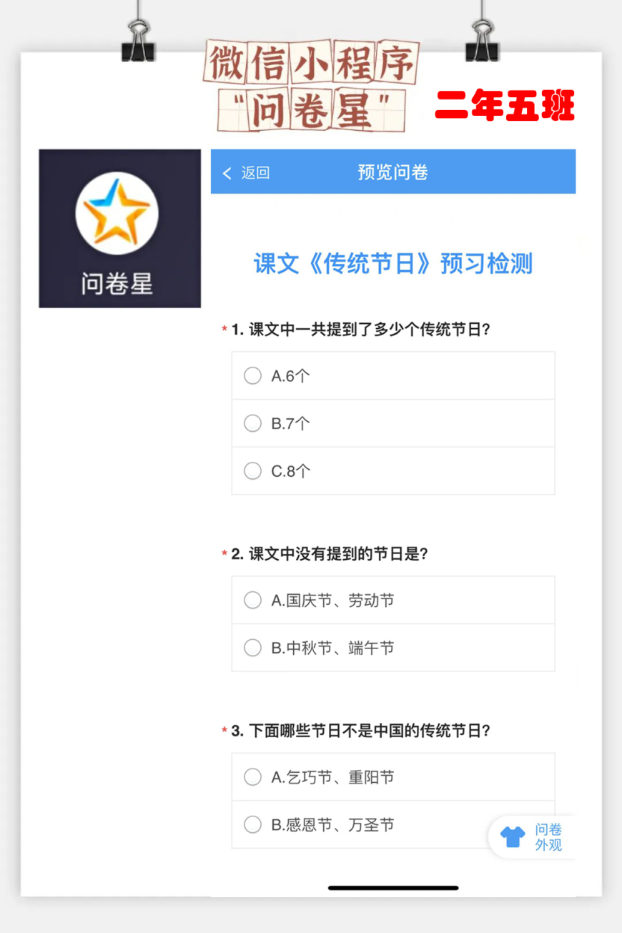622x933 pixels.
Task: Select radio button for C.8个
Action: pos(252,470)
